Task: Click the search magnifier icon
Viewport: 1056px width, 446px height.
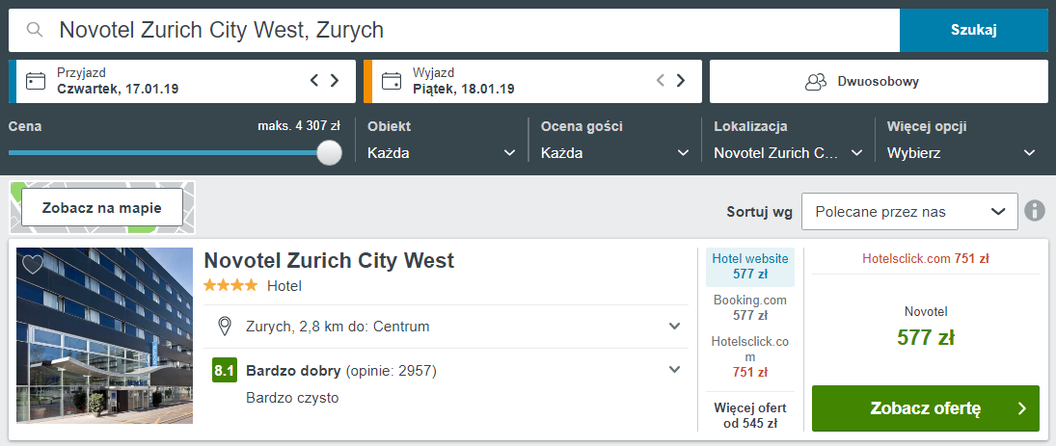Action: click(35, 30)
